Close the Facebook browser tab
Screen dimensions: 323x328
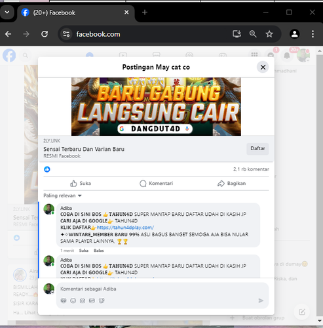126,12
